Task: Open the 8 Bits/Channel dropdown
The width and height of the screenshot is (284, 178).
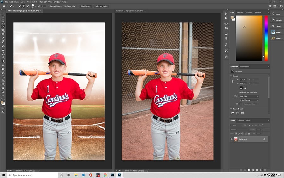Action: click(249, 100)
